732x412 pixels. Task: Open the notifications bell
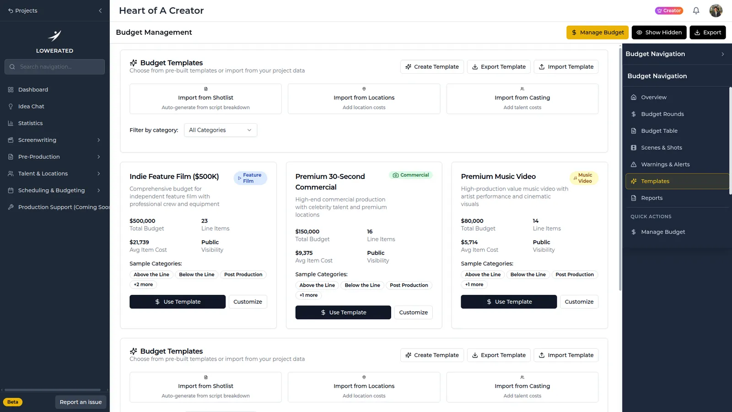(696, 11)
